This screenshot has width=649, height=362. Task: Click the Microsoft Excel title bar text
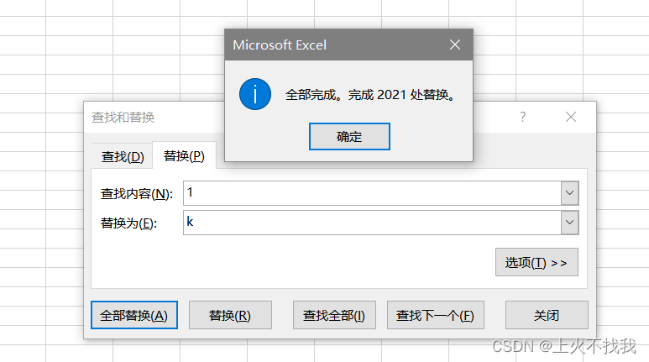280,45
